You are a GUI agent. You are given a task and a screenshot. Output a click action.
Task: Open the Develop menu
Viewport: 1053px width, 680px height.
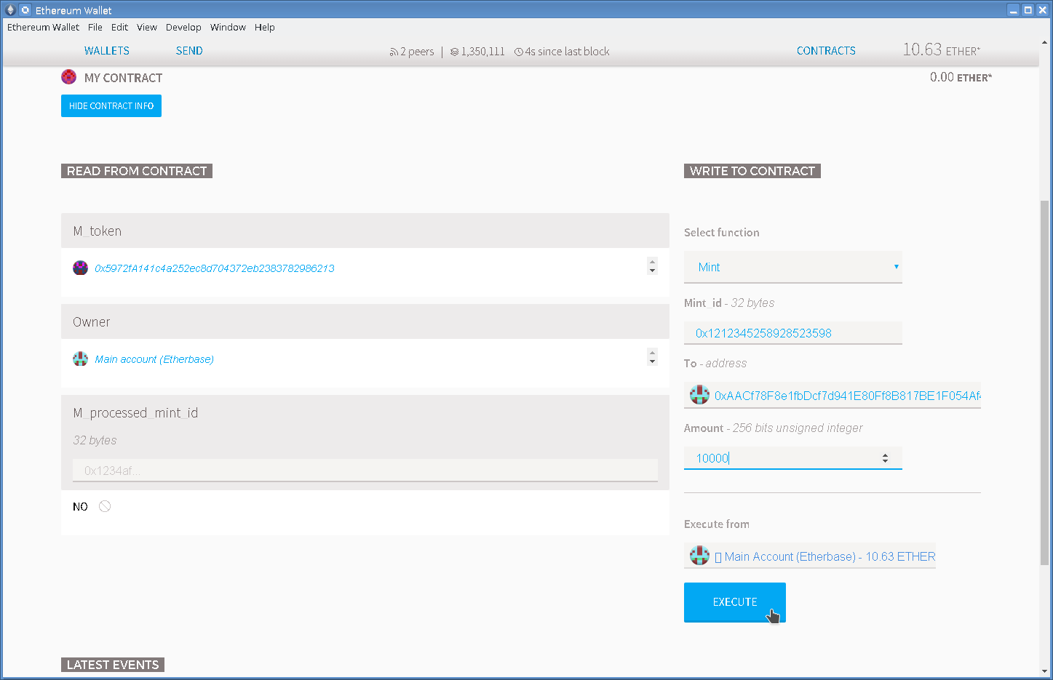(x=183, y=27)
